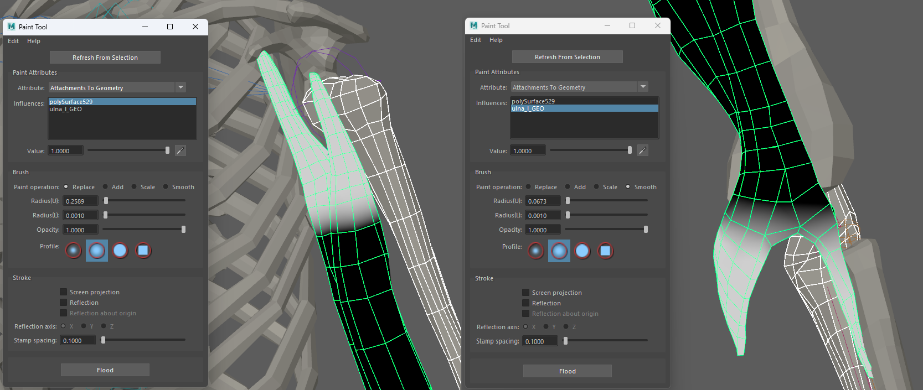Click Refresh From Selection in the left window
923x390 pixels.
pos(105,58)
